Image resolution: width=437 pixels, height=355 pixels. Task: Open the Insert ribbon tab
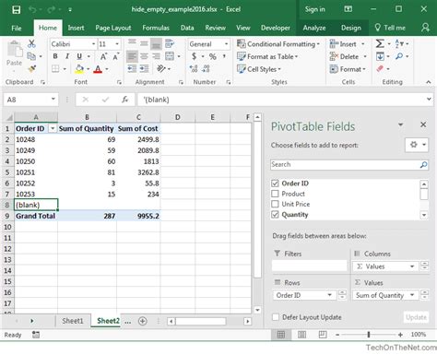pyautogui.click(x=76, y=28)
